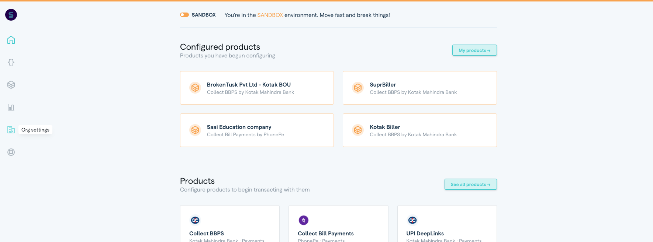Choose the UPI DeepLinks product title
The width and height of the screenshot is (653, 242).
tap(425, 234)
